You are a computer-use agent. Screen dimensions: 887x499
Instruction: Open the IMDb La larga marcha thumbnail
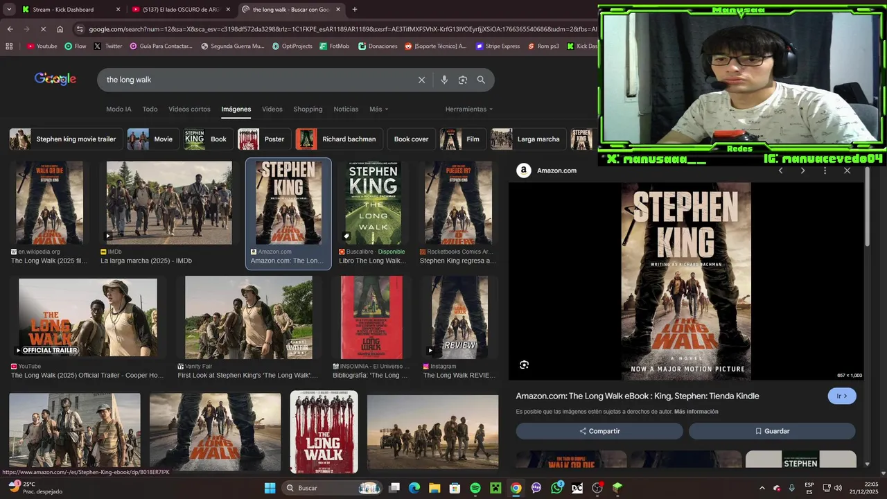tap(169, 203)
